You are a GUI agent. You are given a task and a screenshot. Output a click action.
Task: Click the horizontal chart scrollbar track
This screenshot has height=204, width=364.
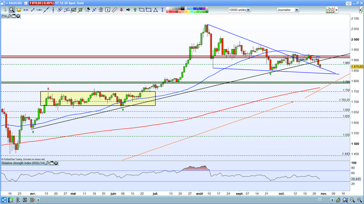pos(185,200)
